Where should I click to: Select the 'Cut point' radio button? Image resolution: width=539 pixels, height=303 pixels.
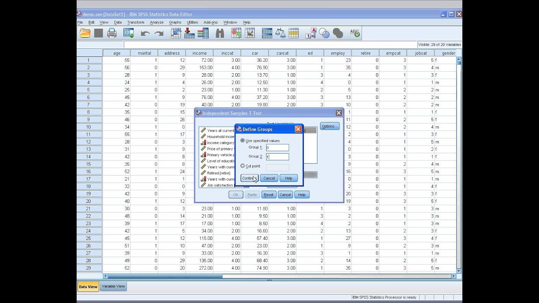click(x=243, y=166)
